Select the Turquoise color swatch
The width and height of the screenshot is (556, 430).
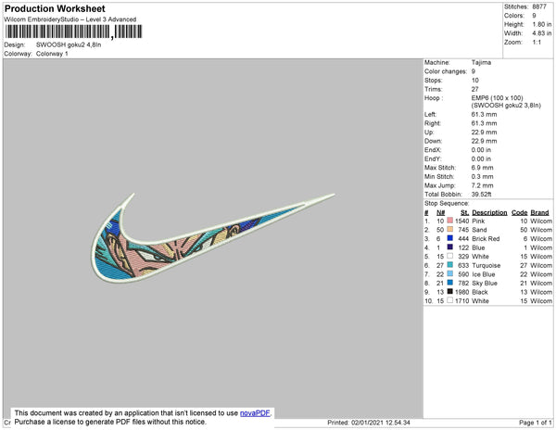coord(450,265)
